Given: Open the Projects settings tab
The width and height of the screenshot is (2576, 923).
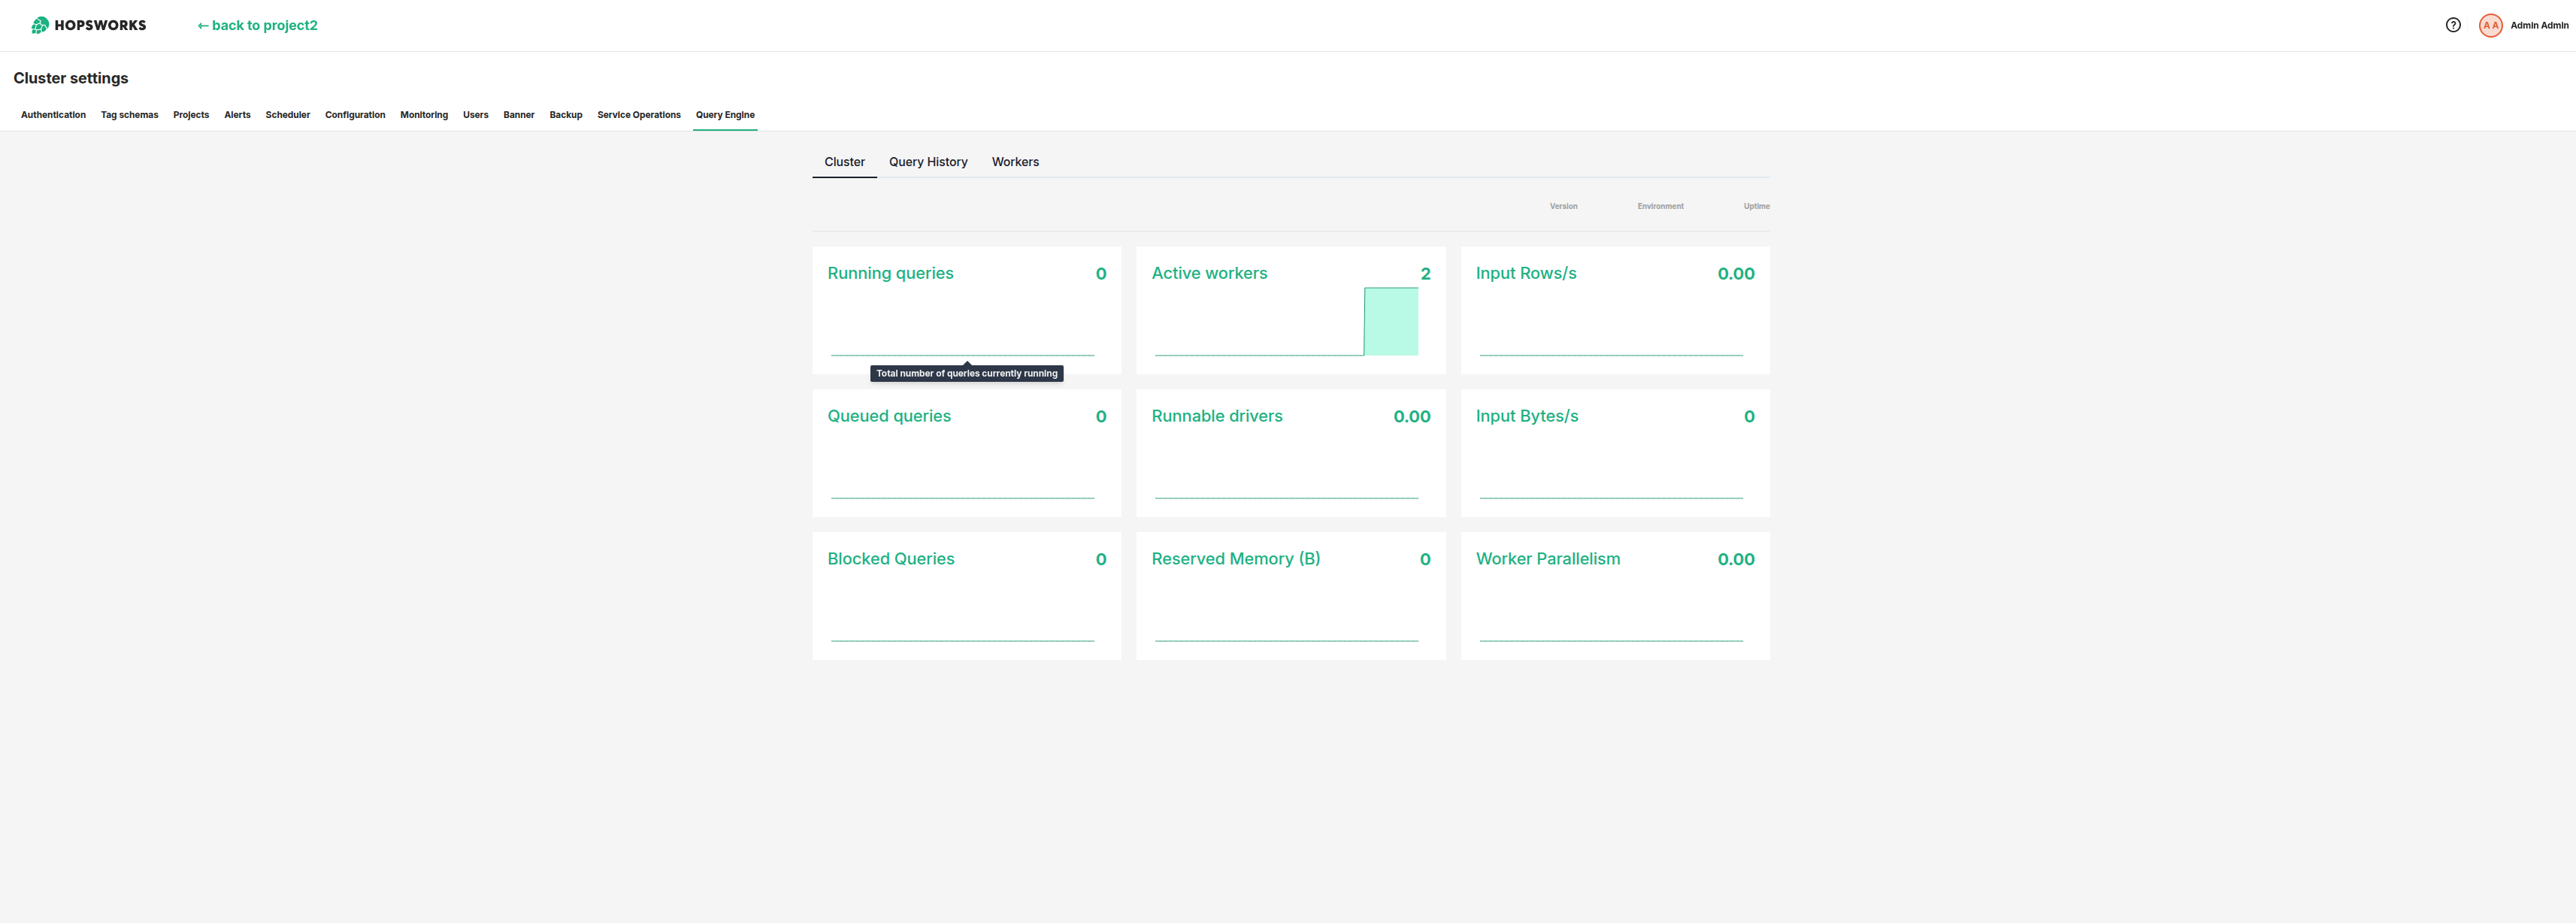Looking at the screenshot, I should pos(190,115).
